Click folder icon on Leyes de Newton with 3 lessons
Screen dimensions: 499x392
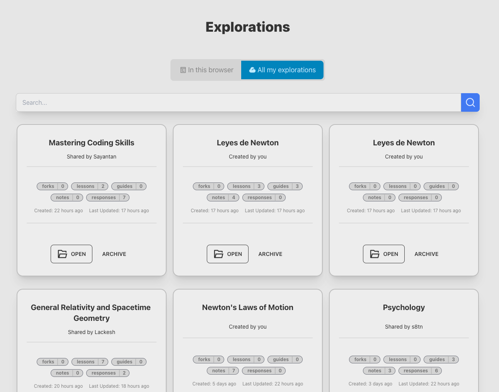click(x=219, y=254)
